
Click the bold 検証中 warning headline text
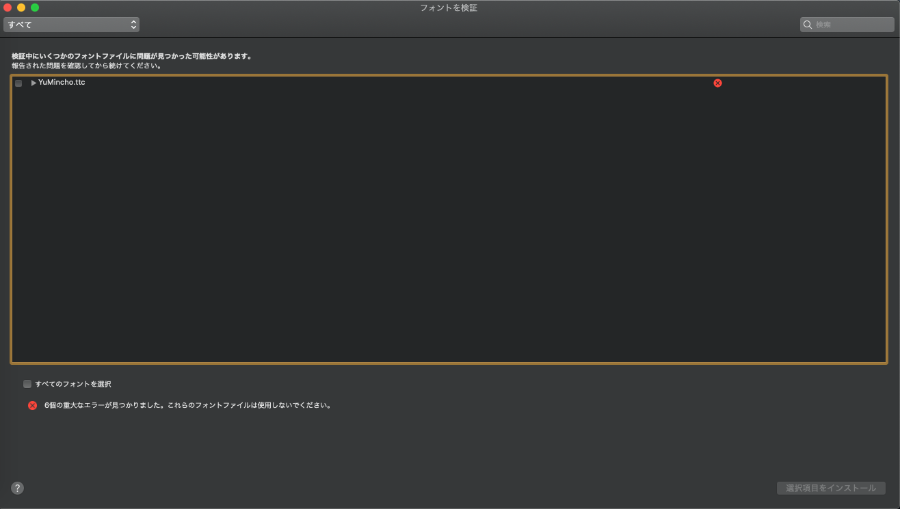(131, 57)
